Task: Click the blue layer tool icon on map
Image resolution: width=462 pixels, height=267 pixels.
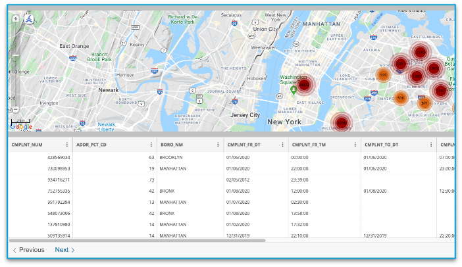Action: tap(29, 19)
